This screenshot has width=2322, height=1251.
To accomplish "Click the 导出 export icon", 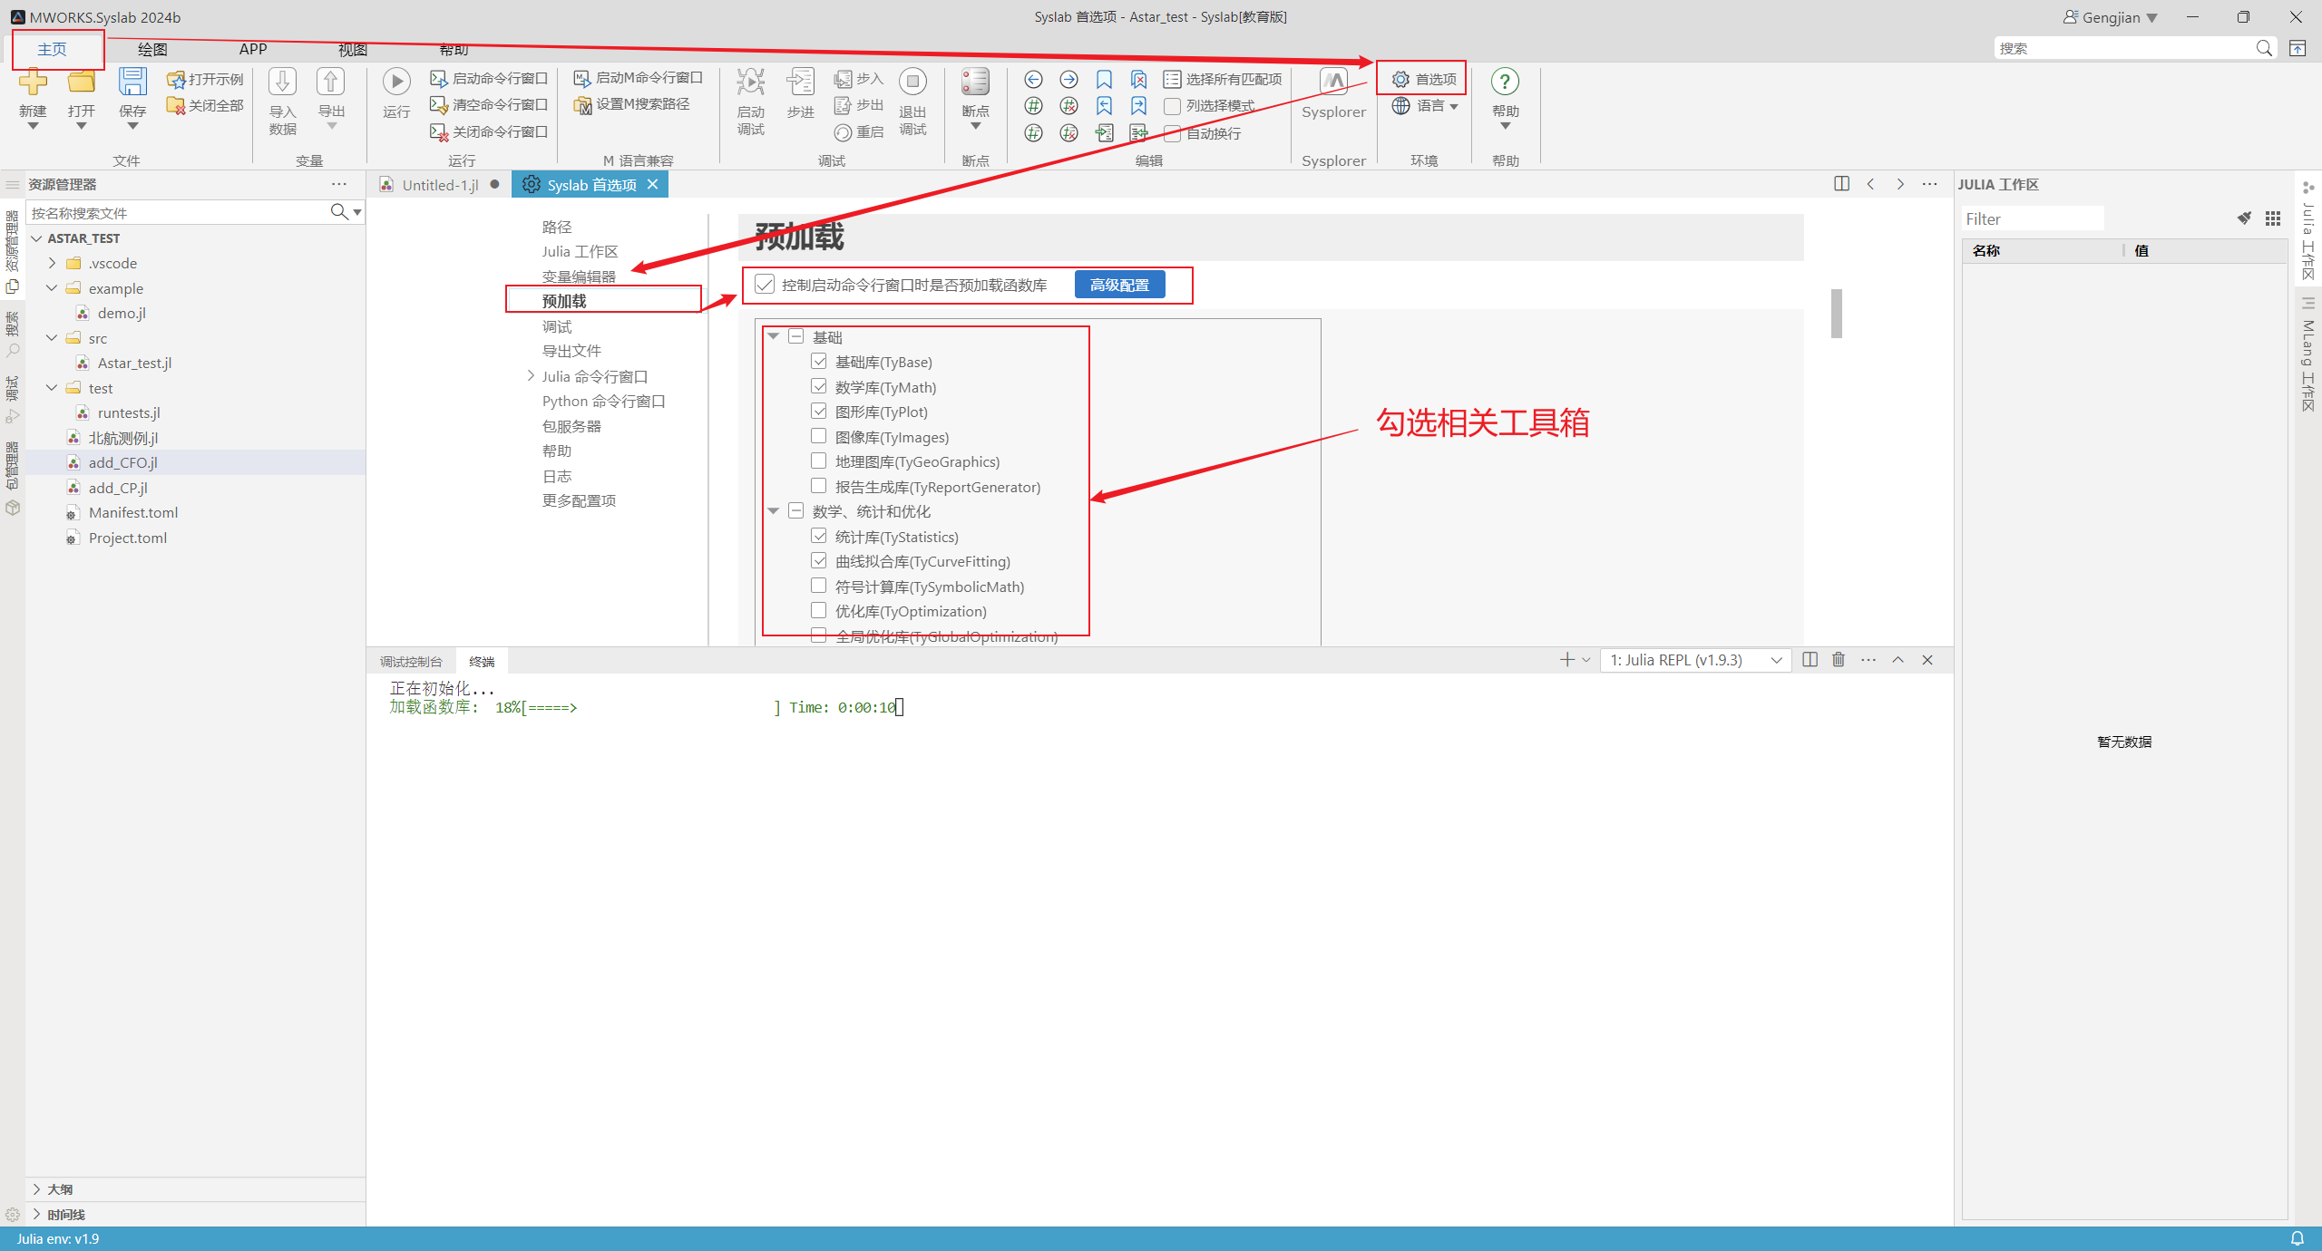I will click(330, 82).
